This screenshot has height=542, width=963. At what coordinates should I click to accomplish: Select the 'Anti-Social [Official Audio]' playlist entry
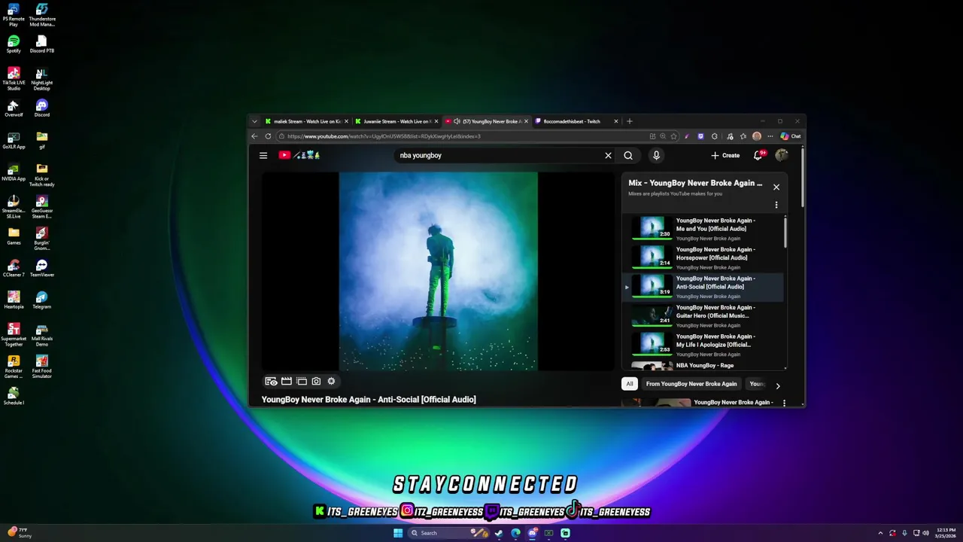tap(703, 287)
